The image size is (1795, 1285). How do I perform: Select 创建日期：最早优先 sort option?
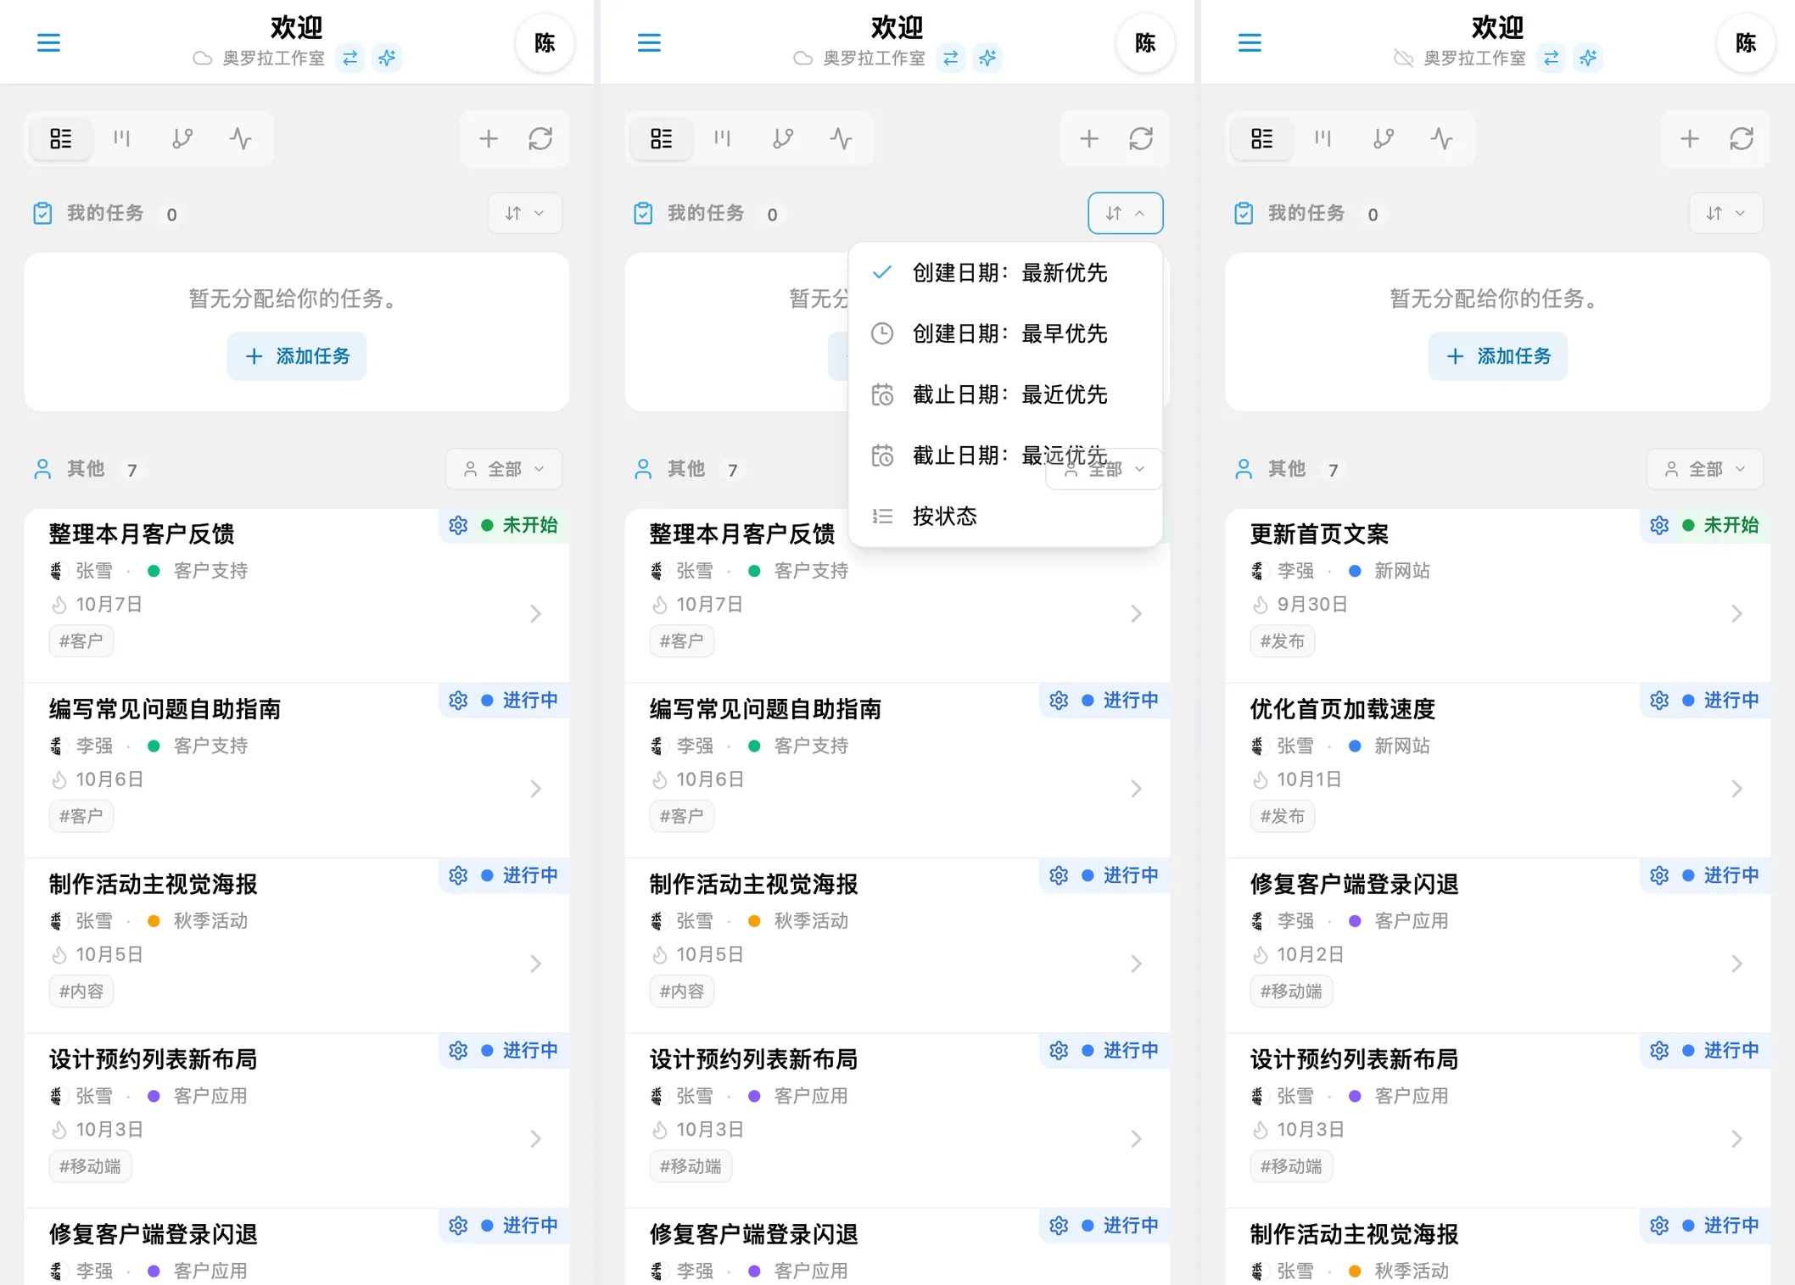coord(1005,334)
